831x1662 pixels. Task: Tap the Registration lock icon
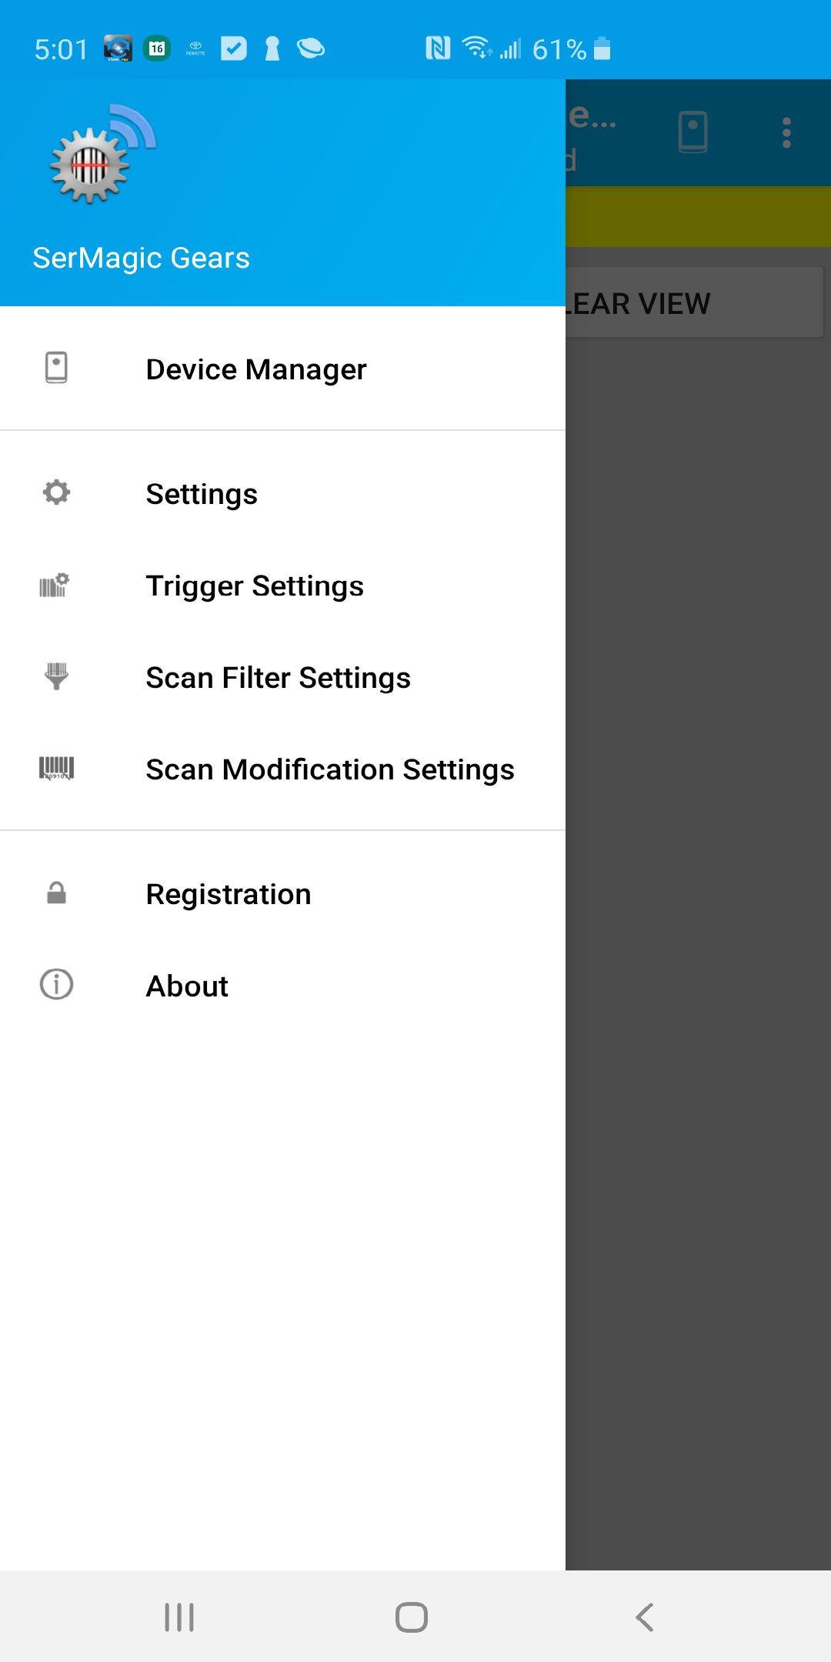(x=56, y=893)
